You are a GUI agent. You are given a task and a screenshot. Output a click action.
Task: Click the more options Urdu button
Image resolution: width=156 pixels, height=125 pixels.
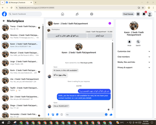point(100,36)
